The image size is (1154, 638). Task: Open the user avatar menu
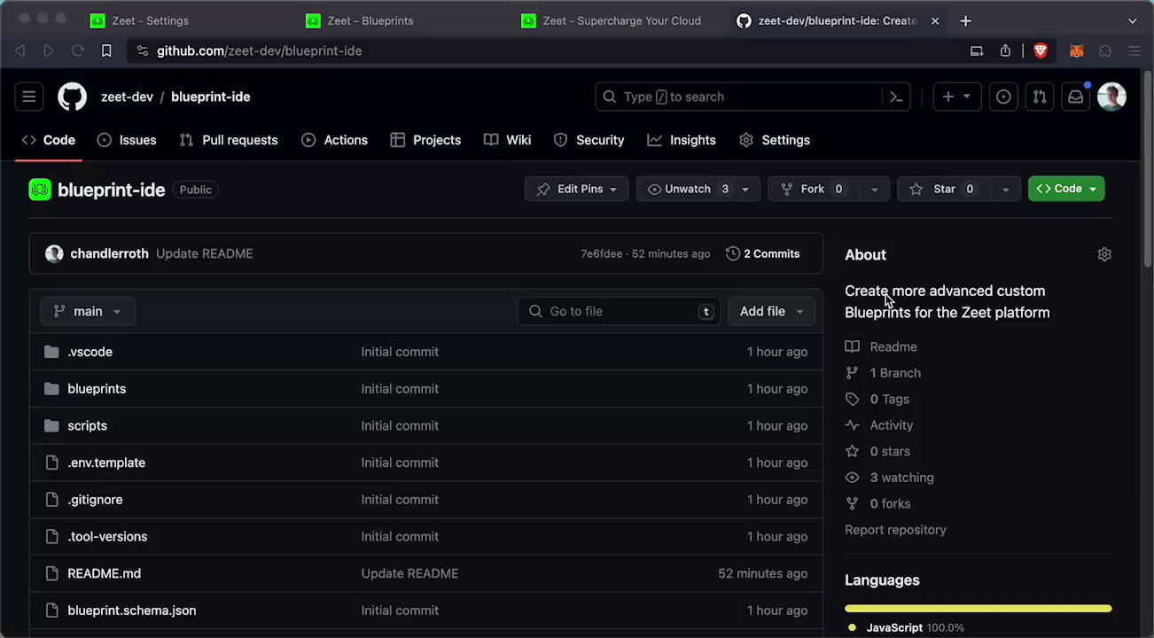pos(1111,97)
